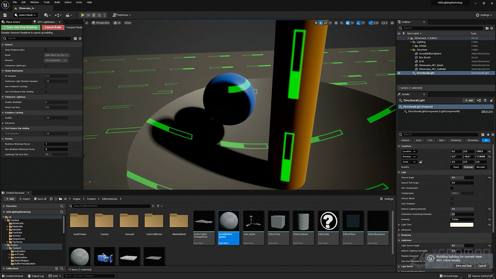Click the save level icon in main toolbar

tap(5, 15)
